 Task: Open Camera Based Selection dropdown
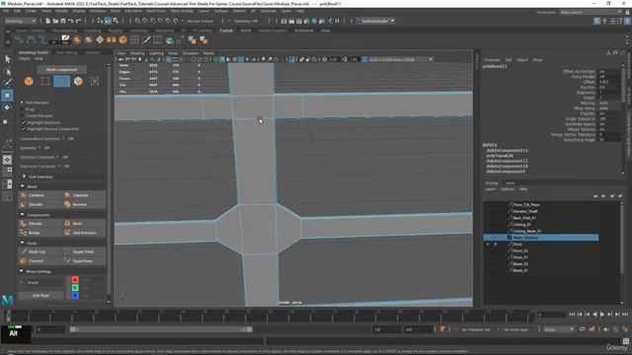63,138
